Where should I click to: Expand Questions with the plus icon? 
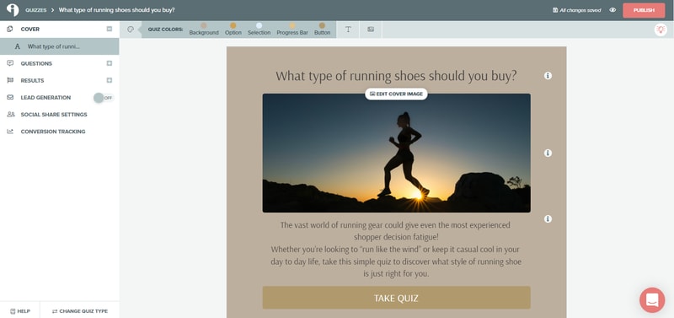click(x=110, y=63)
